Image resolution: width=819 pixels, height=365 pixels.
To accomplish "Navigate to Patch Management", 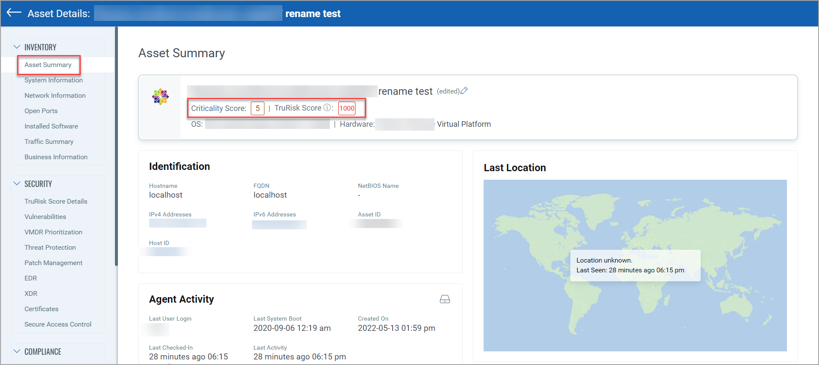I will [53, 263].
